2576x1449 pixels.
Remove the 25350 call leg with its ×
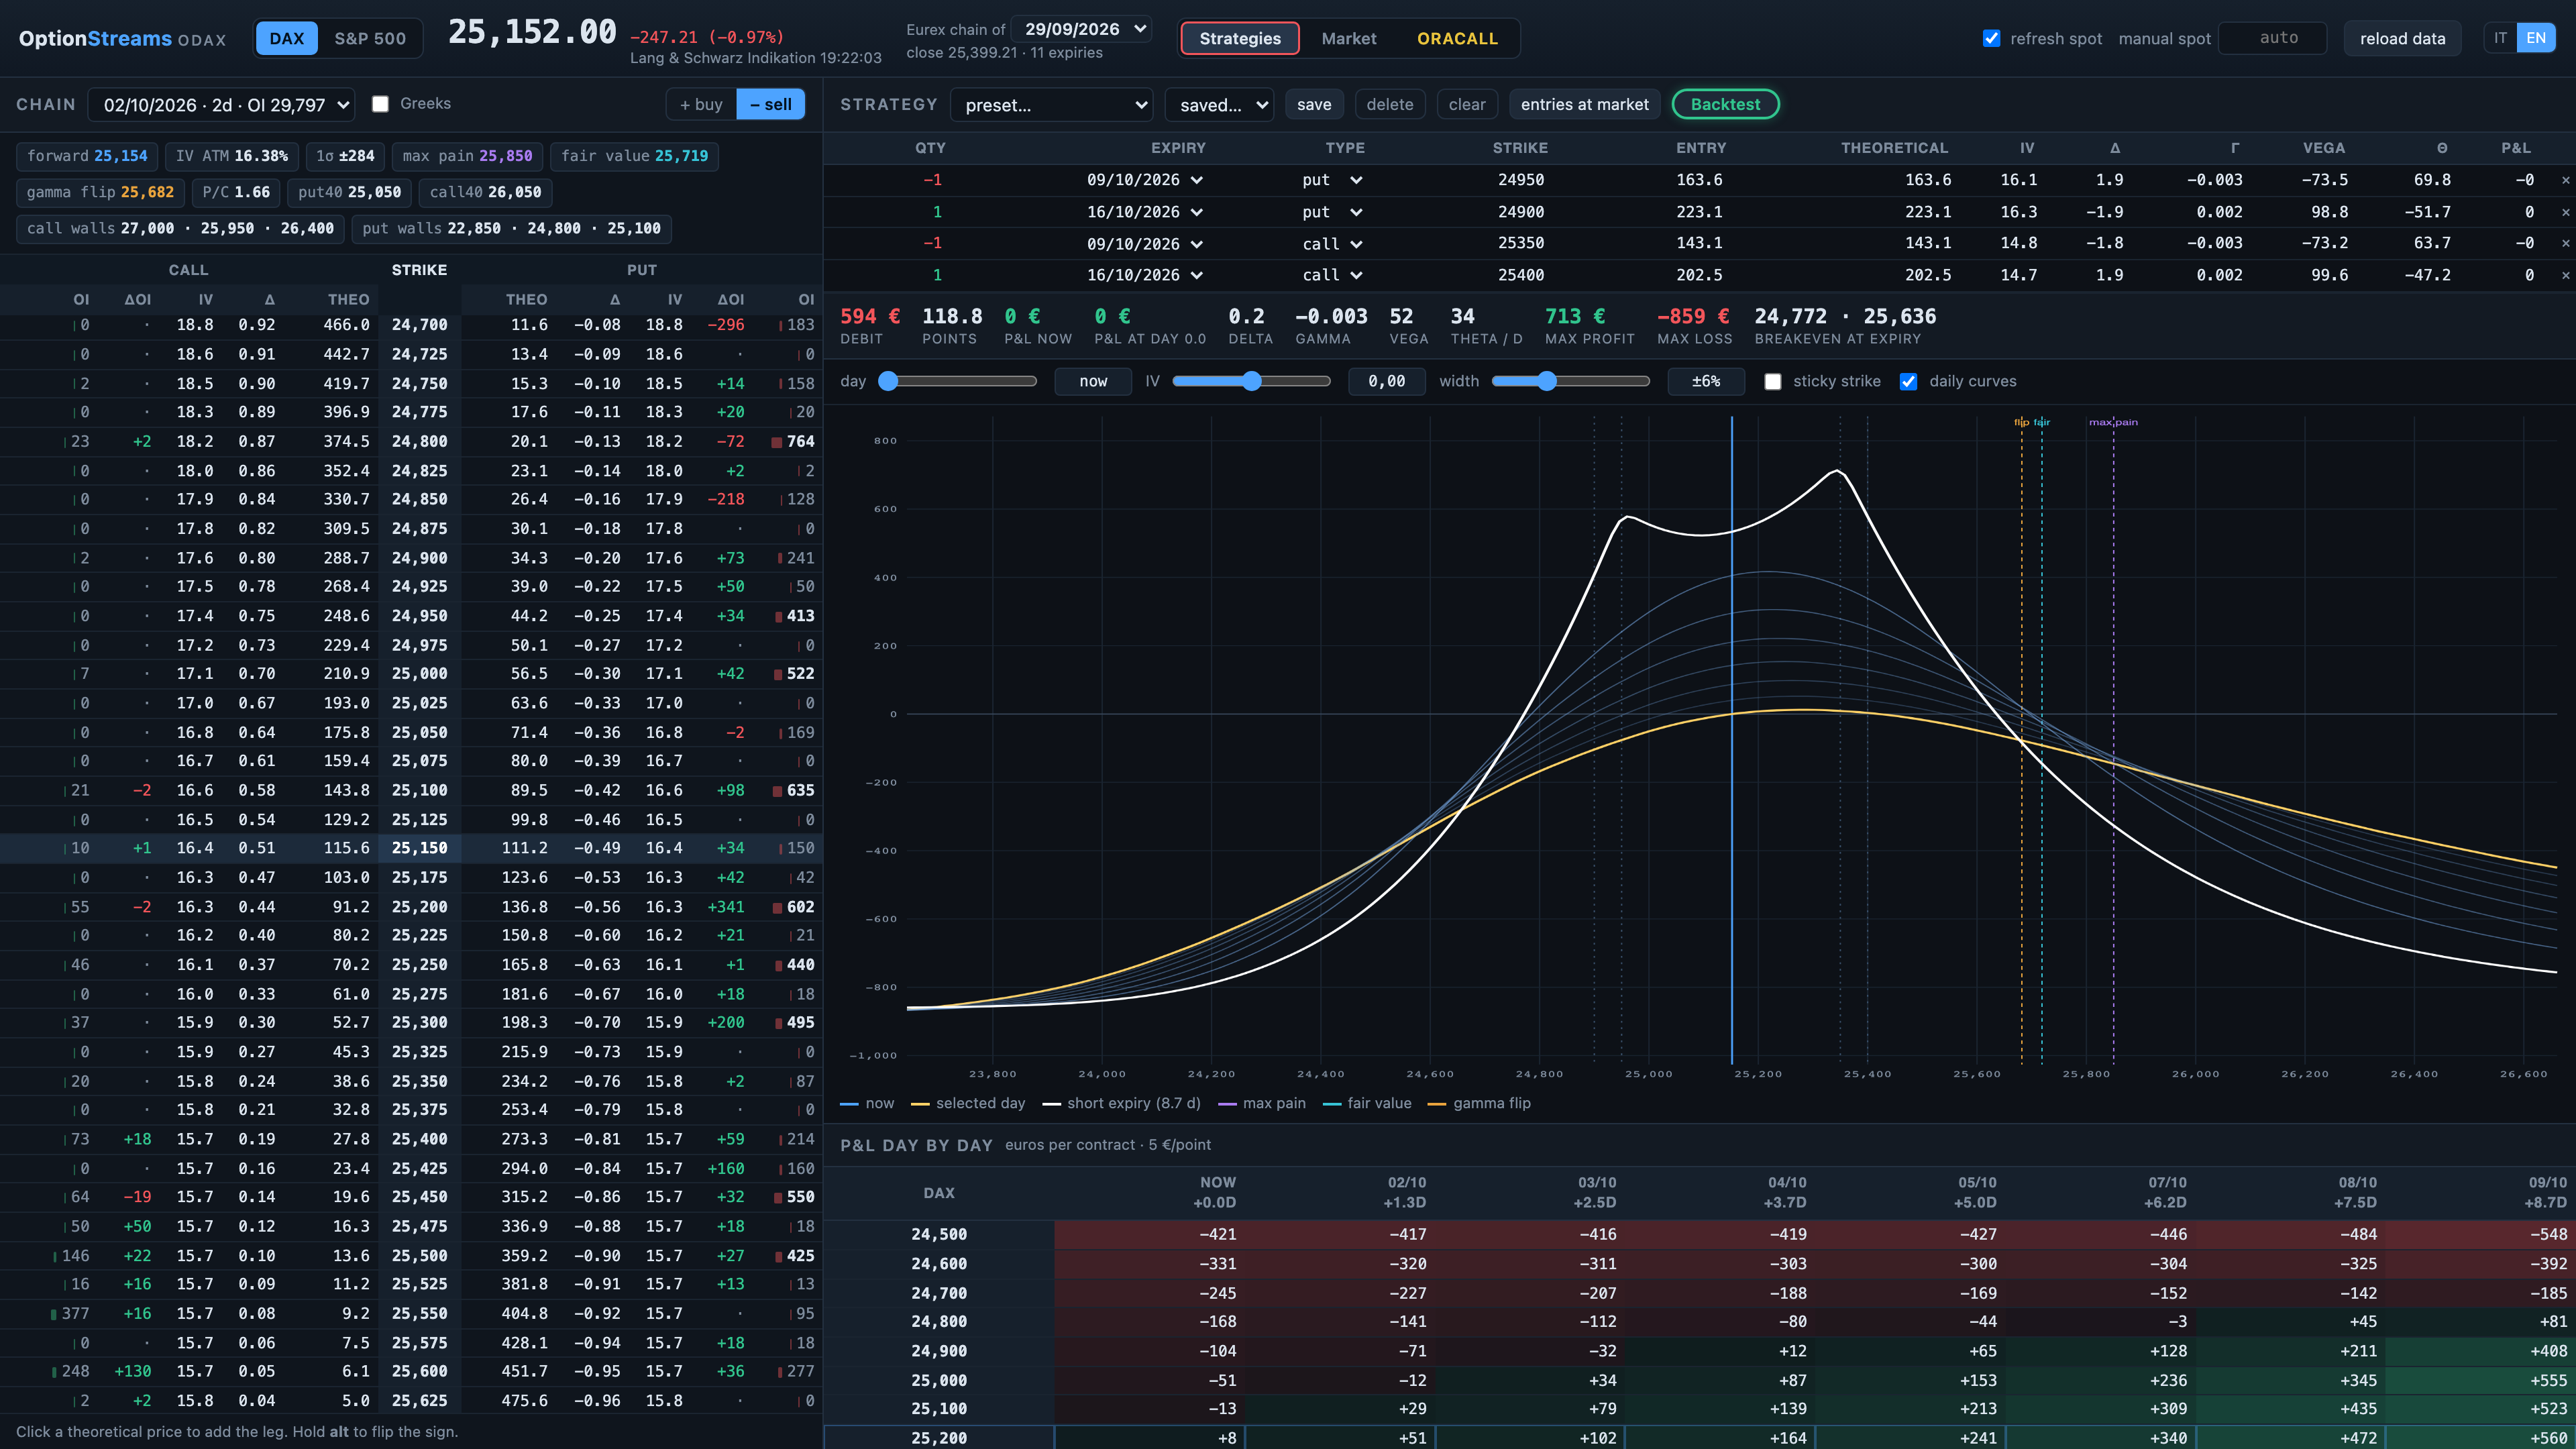(2565, 243)
